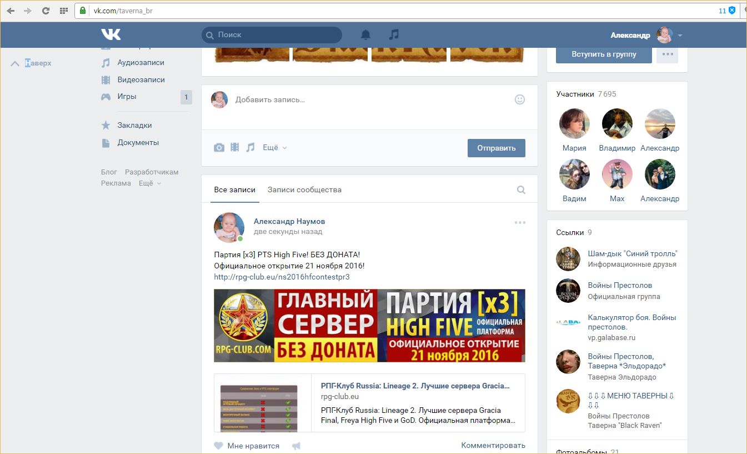Open emoji picker smiley icon
This screenshot has width=747, height=454.
click(520, 99)
